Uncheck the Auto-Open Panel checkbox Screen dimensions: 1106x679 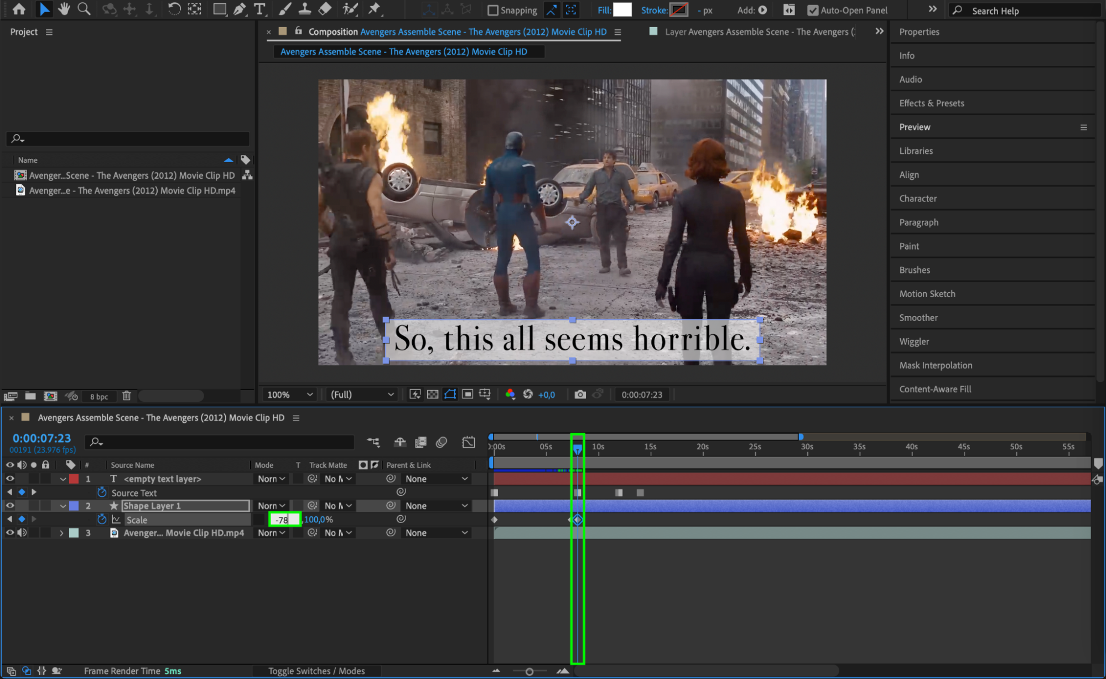pos(812,10)
